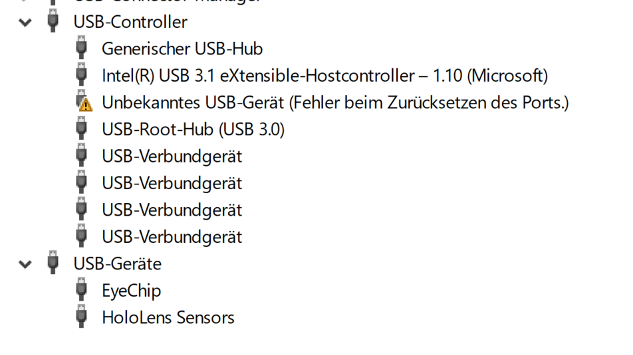This screenshot has width=633, height=355.
Task: Select the USB-Geräte category label
Action: tap(117, 264)
